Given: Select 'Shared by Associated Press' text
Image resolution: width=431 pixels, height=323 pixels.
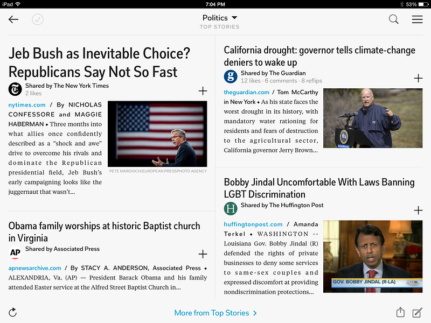Looking at the screenshot, I should [x=62, y=249].
